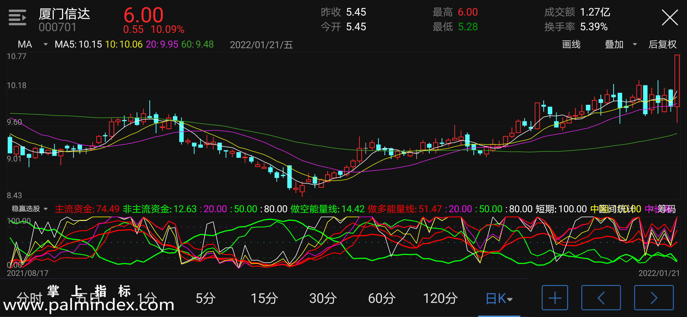Click the stock code 000701
Image resolution: width=687 pixels, height=317 pixels.
point(58,27)
